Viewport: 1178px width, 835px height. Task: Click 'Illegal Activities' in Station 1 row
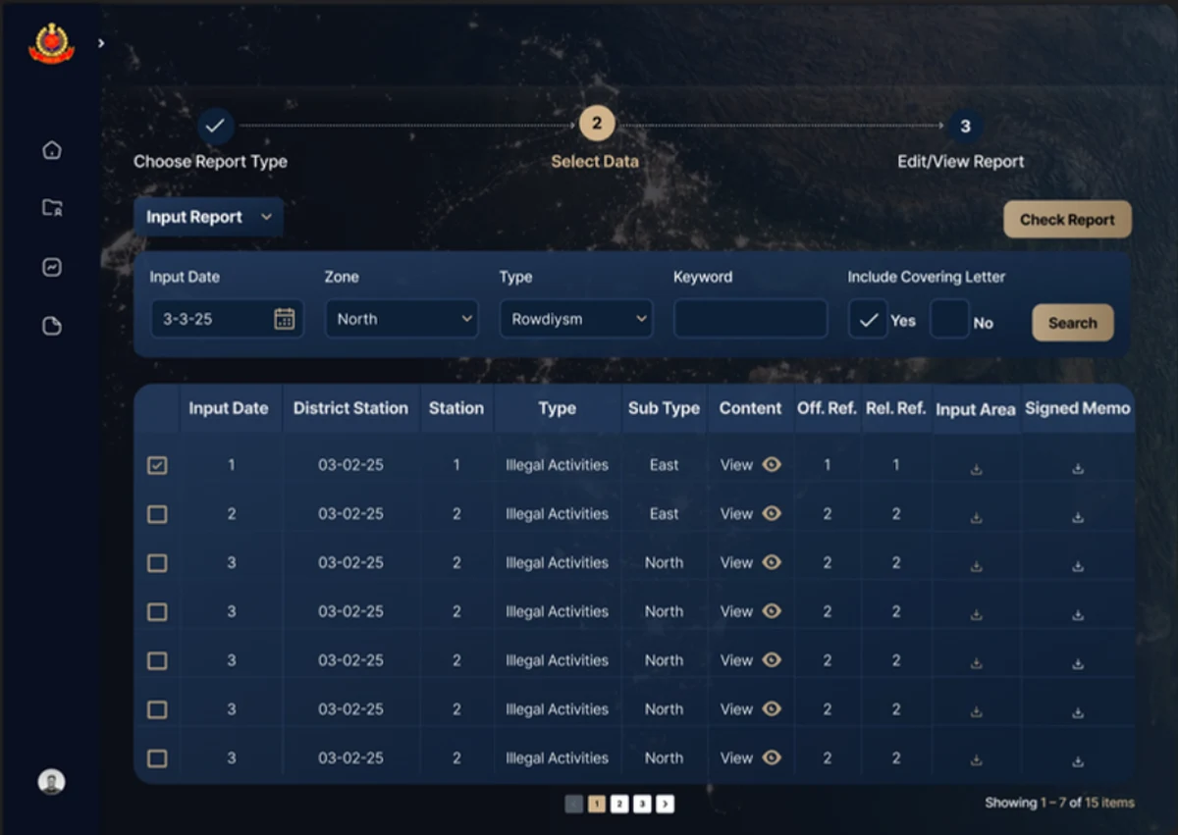pyautogui.click(x=557, y=465)
